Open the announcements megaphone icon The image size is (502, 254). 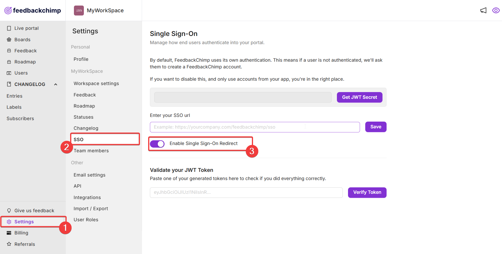pyautogui.click(x=484, y=11)
